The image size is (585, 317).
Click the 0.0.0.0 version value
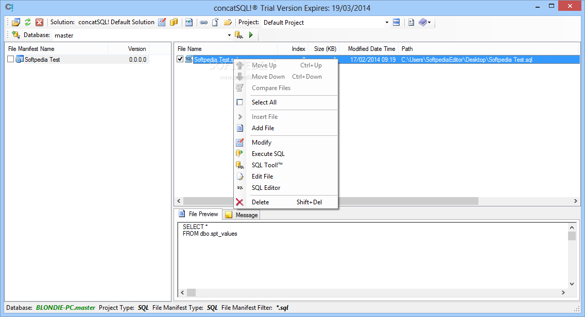(x=137, y=60)
